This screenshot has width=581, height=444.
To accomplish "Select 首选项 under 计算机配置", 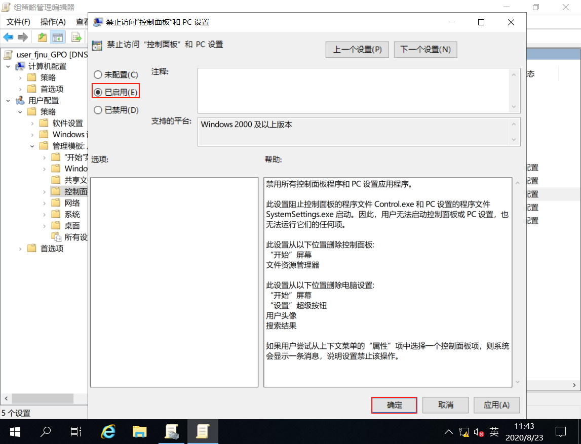I will click(46, 89).
